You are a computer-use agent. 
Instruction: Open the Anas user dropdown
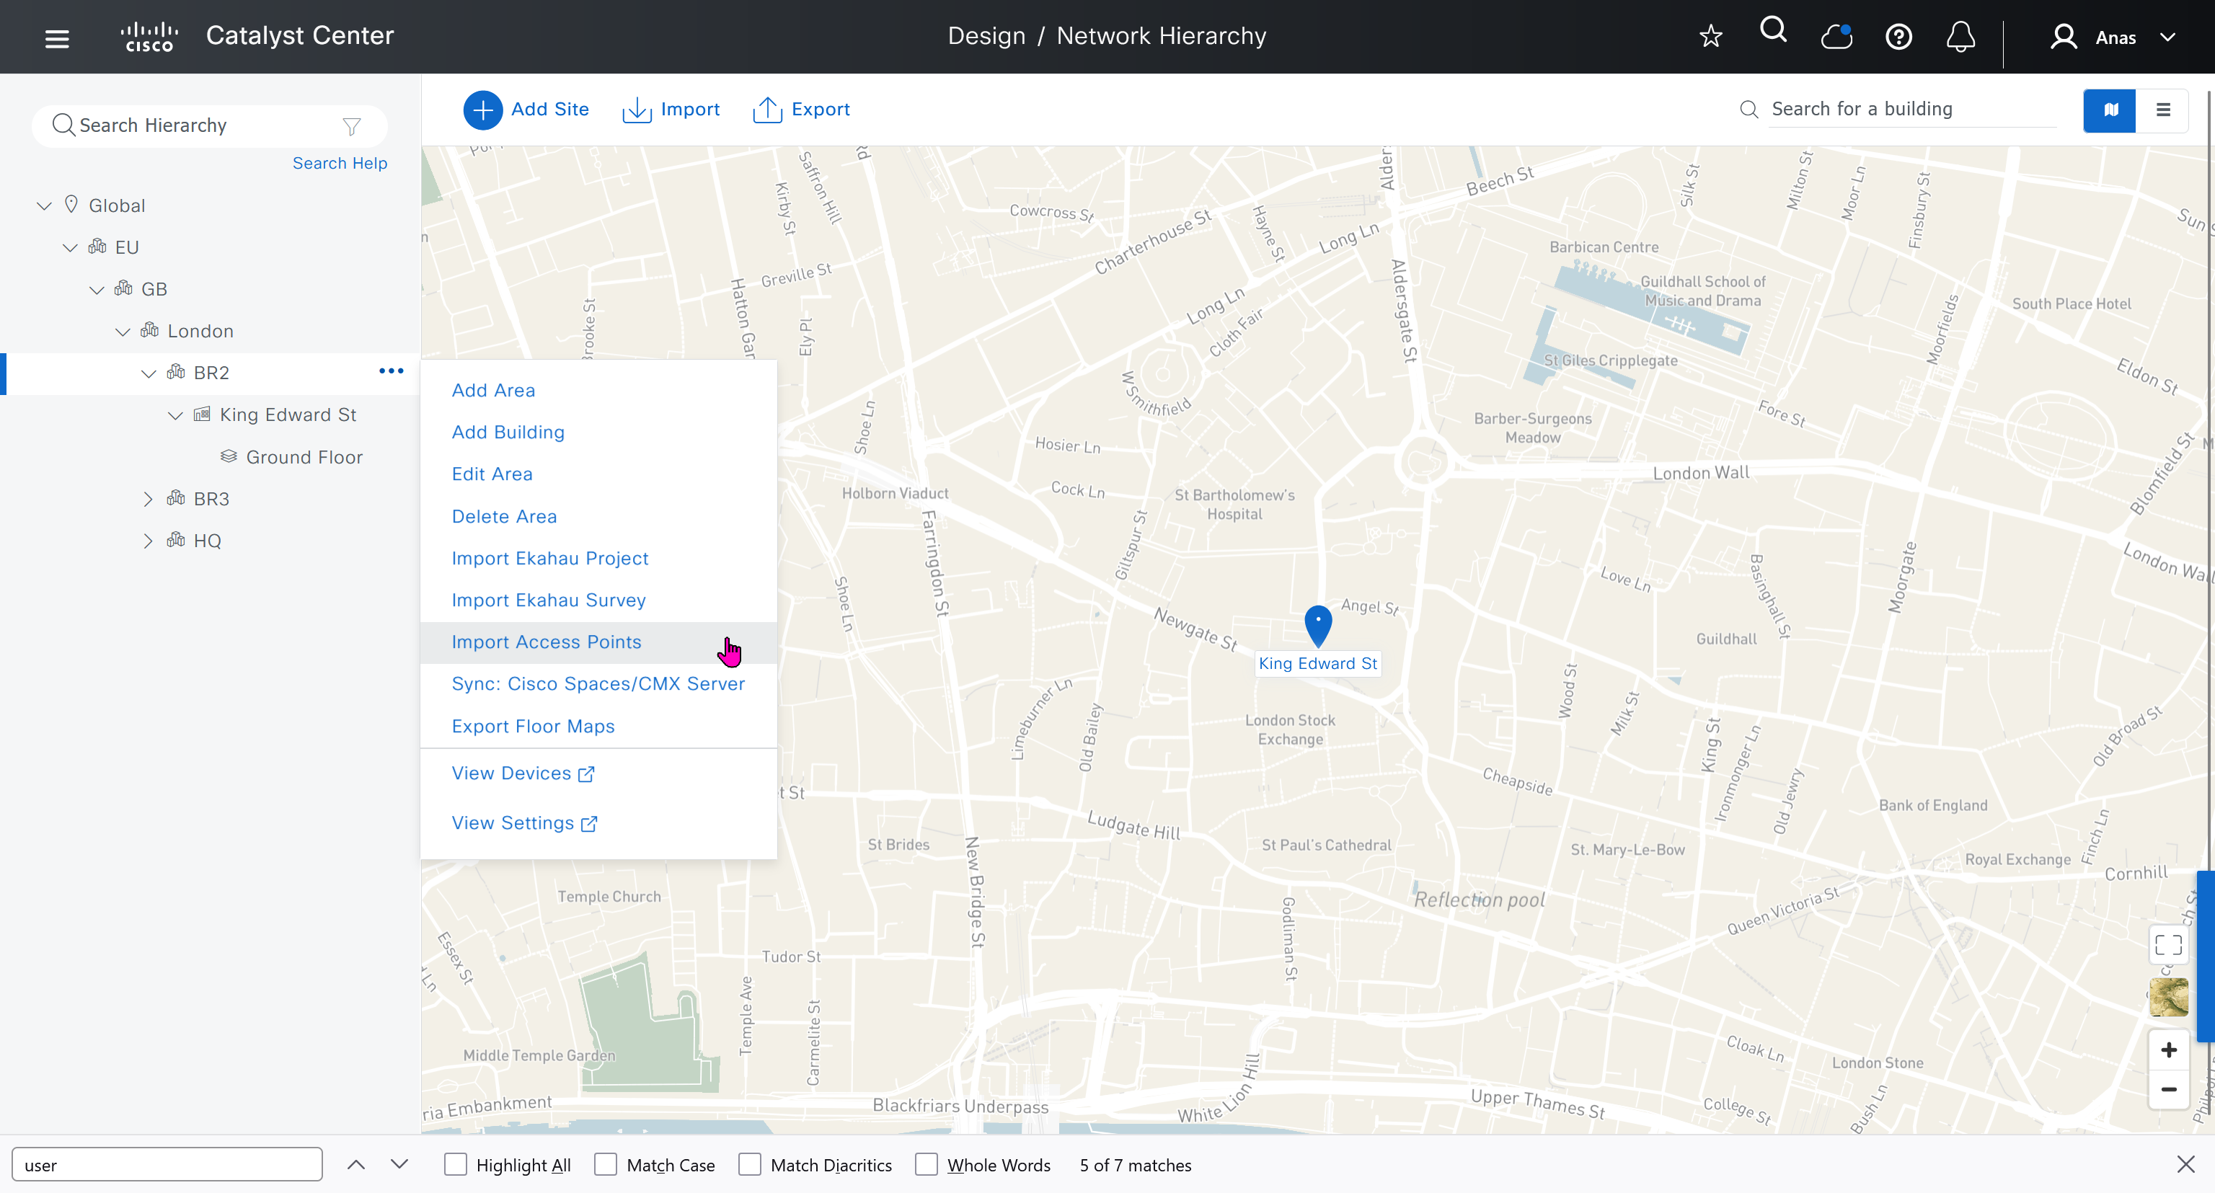point(2114,37)
